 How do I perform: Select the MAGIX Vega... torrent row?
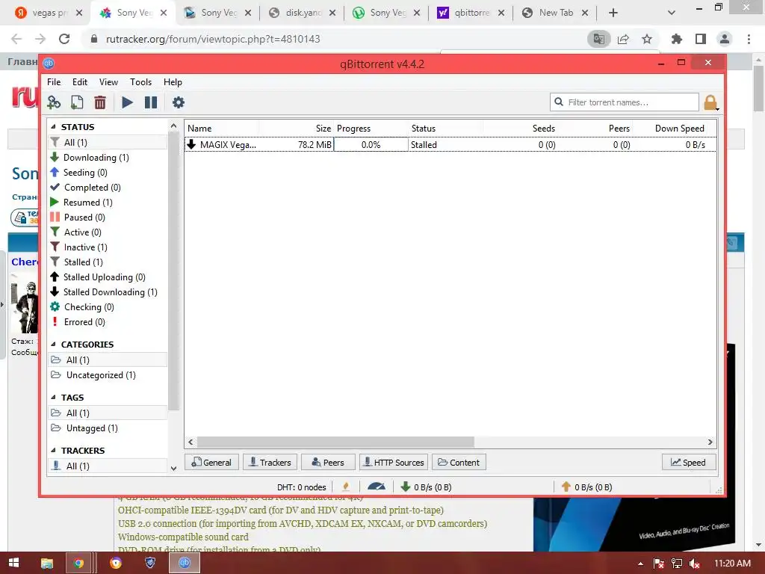tap(450, 144)
